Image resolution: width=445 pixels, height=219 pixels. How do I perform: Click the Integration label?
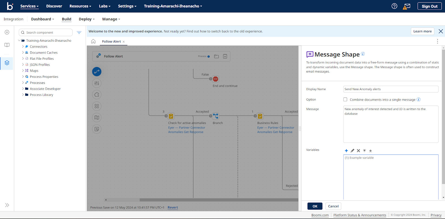coord(13,19)
